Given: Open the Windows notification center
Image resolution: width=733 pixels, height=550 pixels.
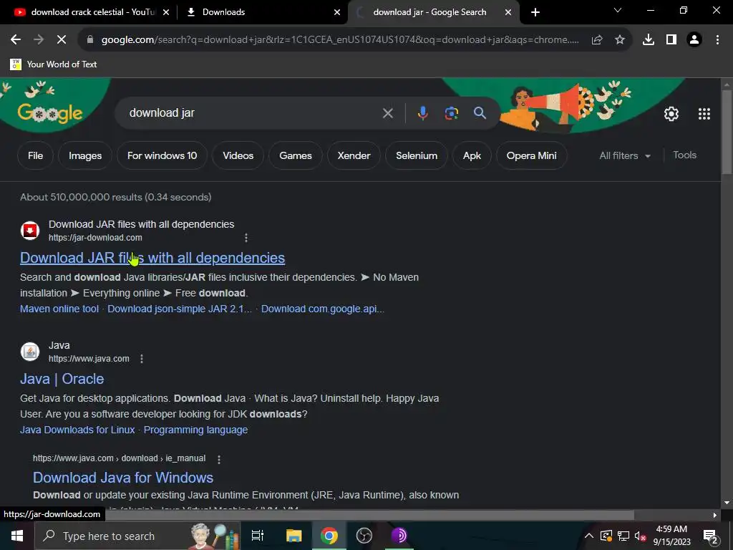Looking at the screenshot, I should tap(710, 536).
